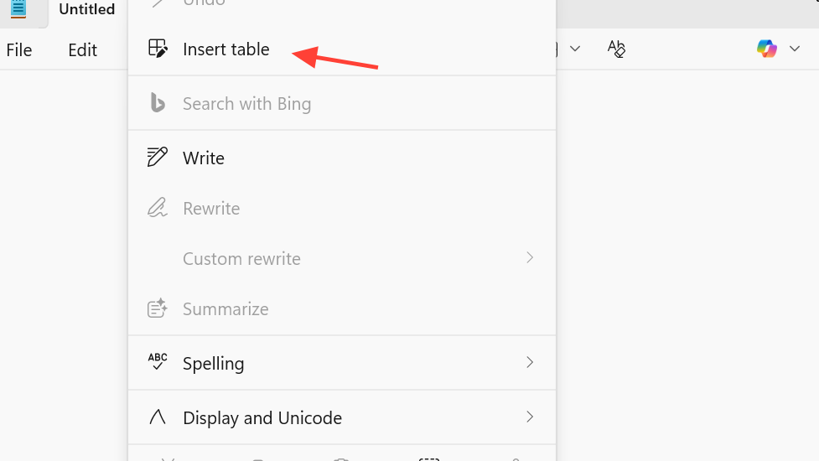Open the Edit menu
The width and height of the screenshot is (819, 461).
pyautogui.click(x=82, y=49)
